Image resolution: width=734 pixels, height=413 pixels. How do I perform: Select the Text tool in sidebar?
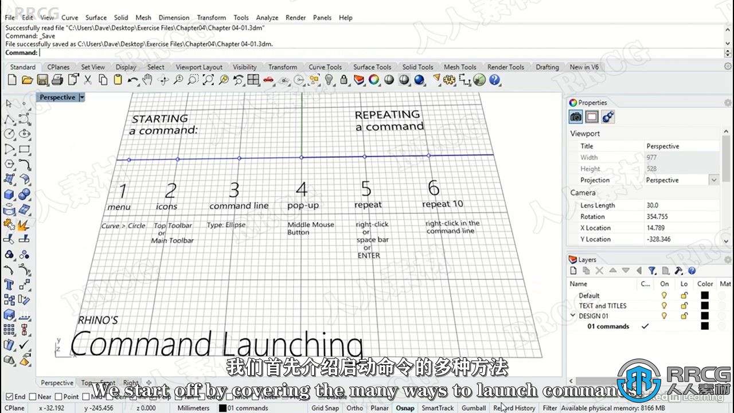(9, 285)
